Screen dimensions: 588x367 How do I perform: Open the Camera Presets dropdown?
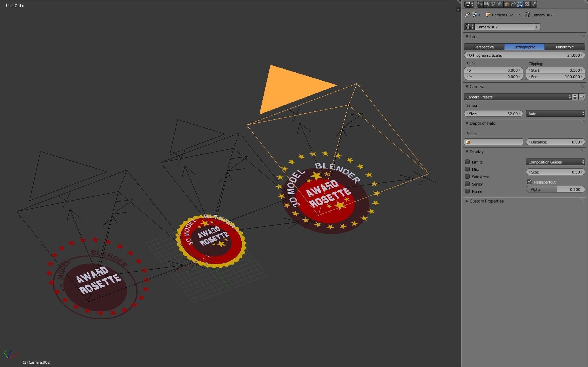[518, 97]
